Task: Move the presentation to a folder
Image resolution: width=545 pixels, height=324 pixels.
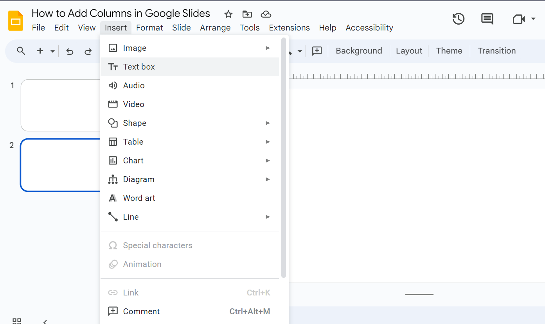Action: click(x=247, y=14)
